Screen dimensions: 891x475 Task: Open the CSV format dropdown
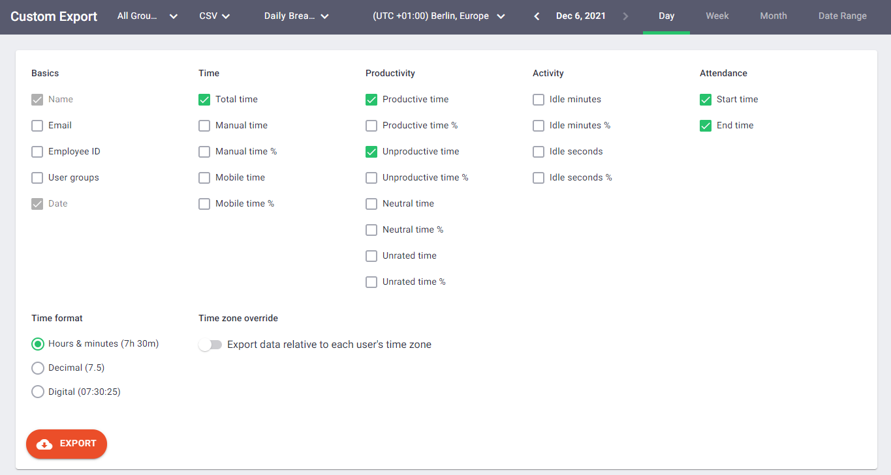point(215,16)
